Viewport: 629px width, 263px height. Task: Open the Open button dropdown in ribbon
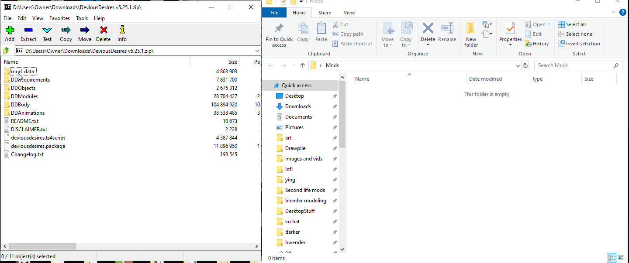pos(549,24)
